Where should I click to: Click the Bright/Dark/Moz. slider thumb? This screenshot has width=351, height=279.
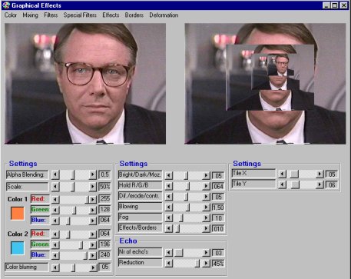coord(186,175)
